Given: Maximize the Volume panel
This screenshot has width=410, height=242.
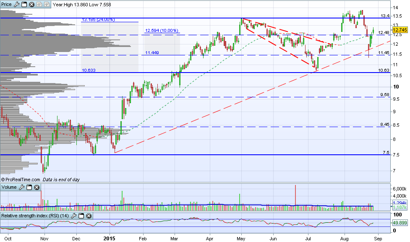Looking at the screenshot, I should [x=29, y=187].
